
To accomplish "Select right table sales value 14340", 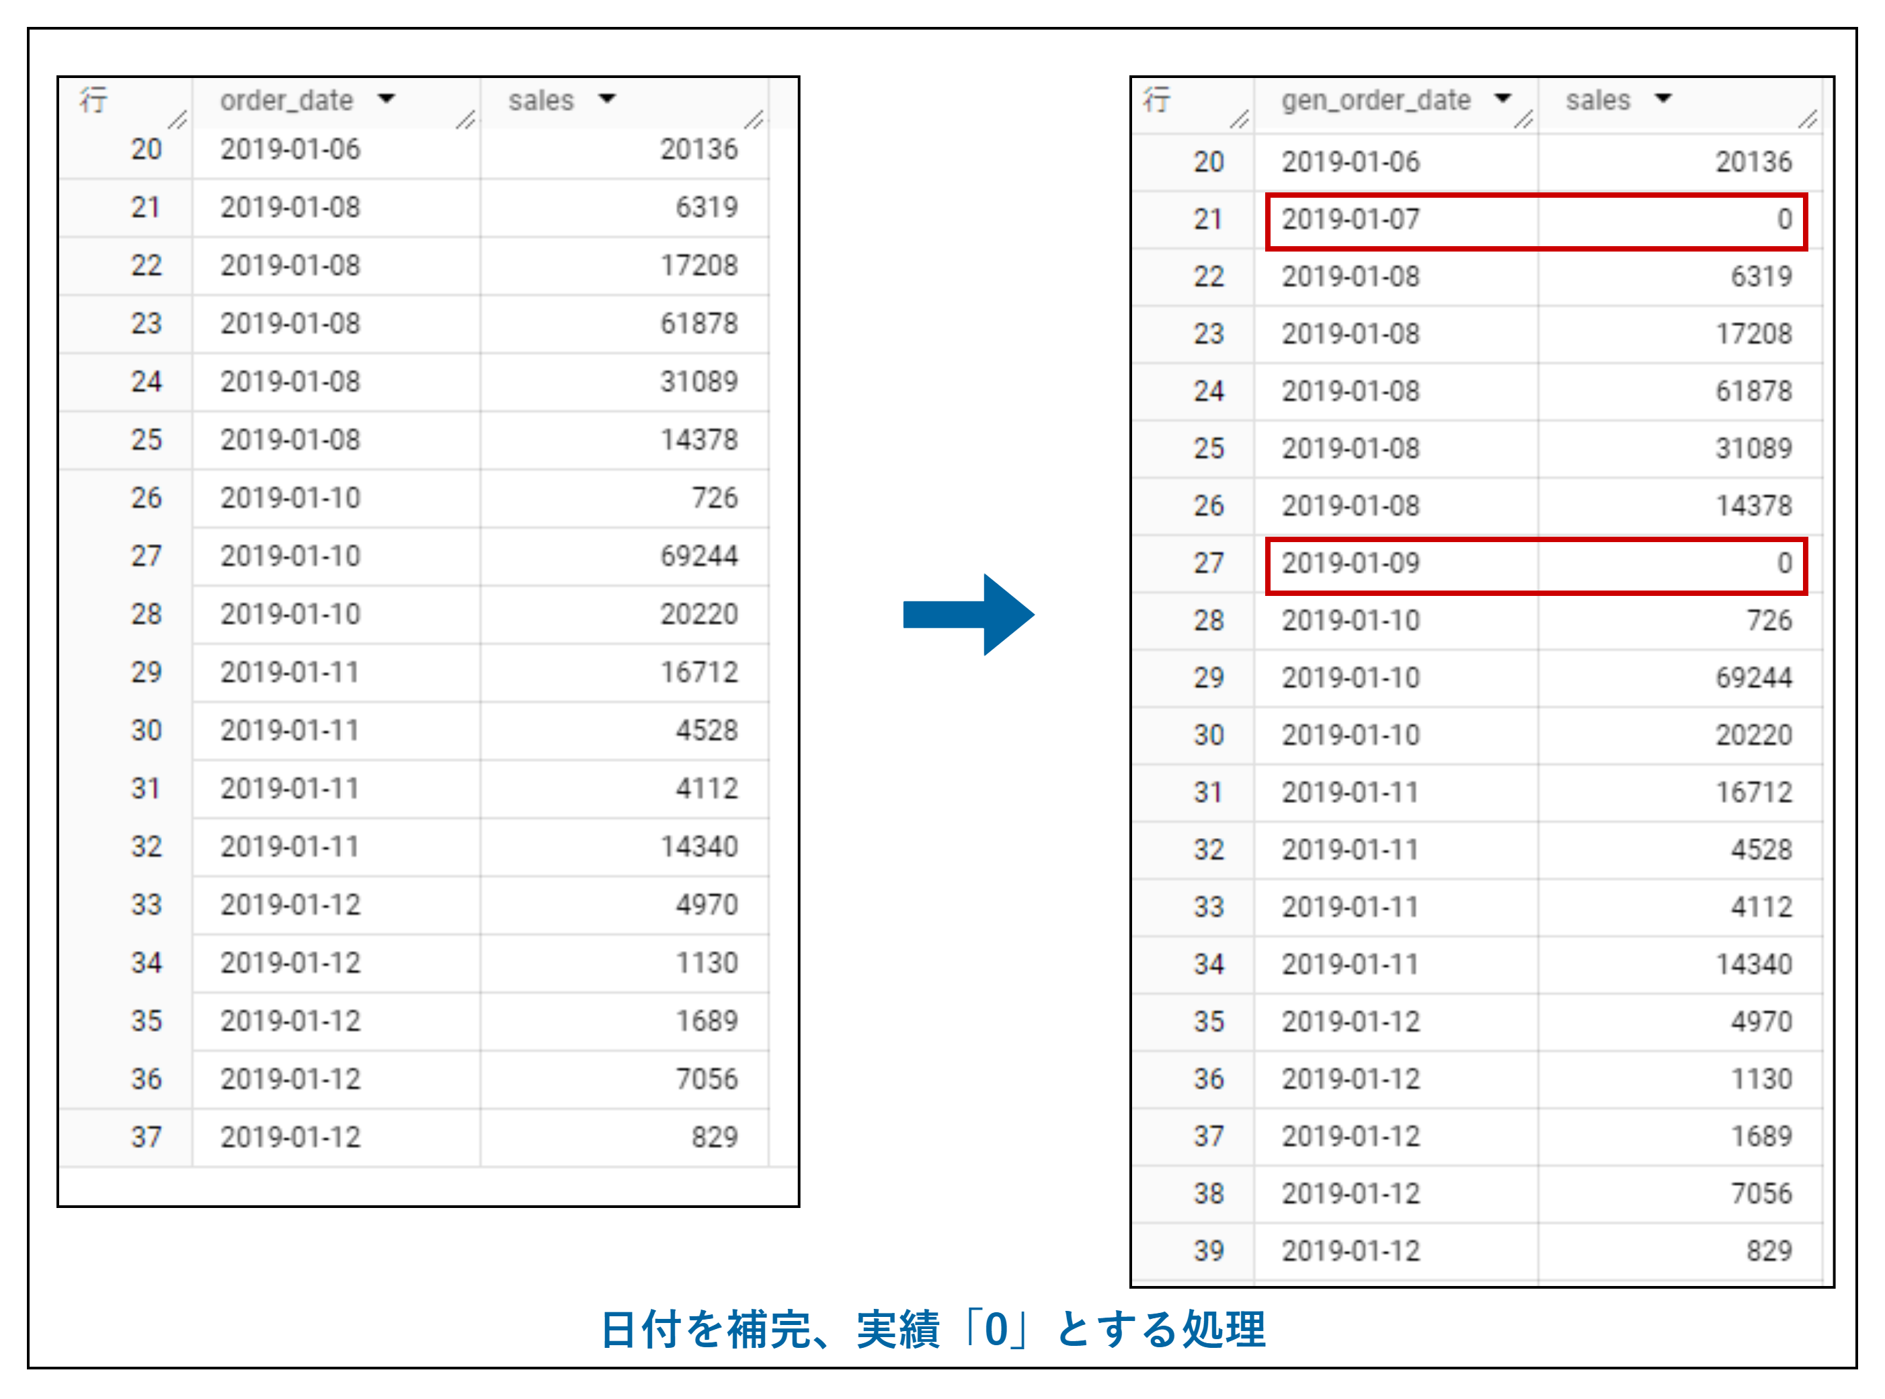I will tap(1754, 965).
